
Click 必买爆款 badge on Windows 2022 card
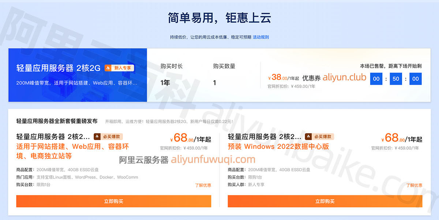[x=319, y=136]
